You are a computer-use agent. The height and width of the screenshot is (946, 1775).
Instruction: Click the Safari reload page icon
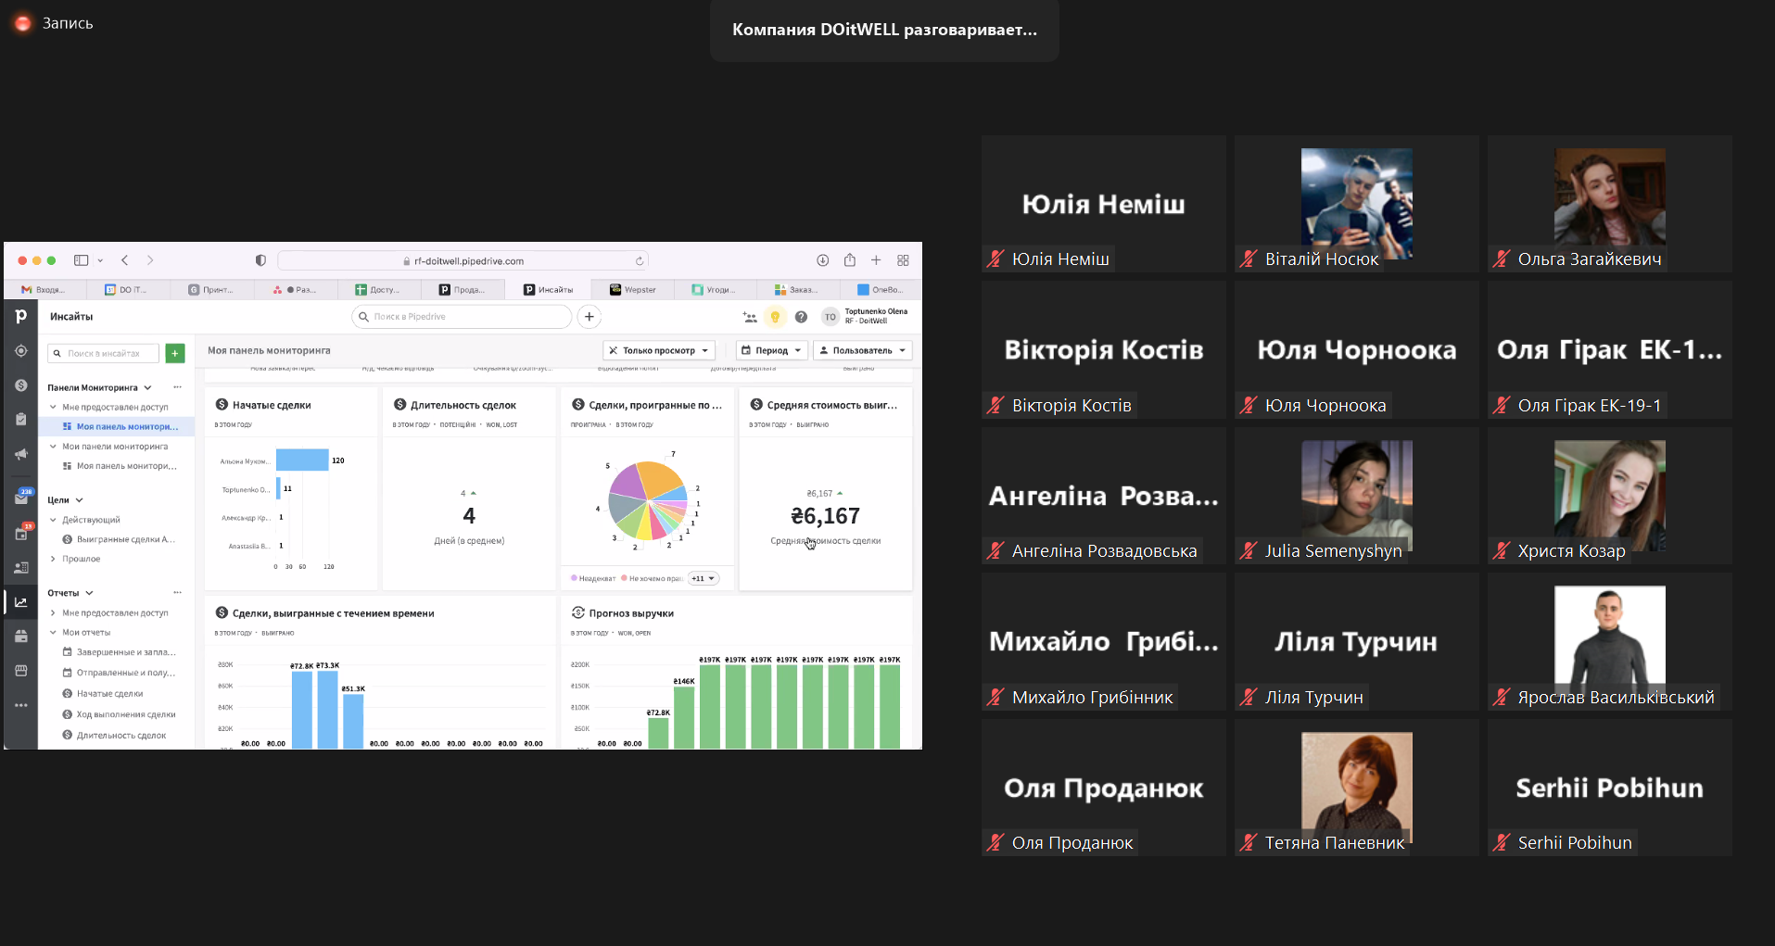640,261
